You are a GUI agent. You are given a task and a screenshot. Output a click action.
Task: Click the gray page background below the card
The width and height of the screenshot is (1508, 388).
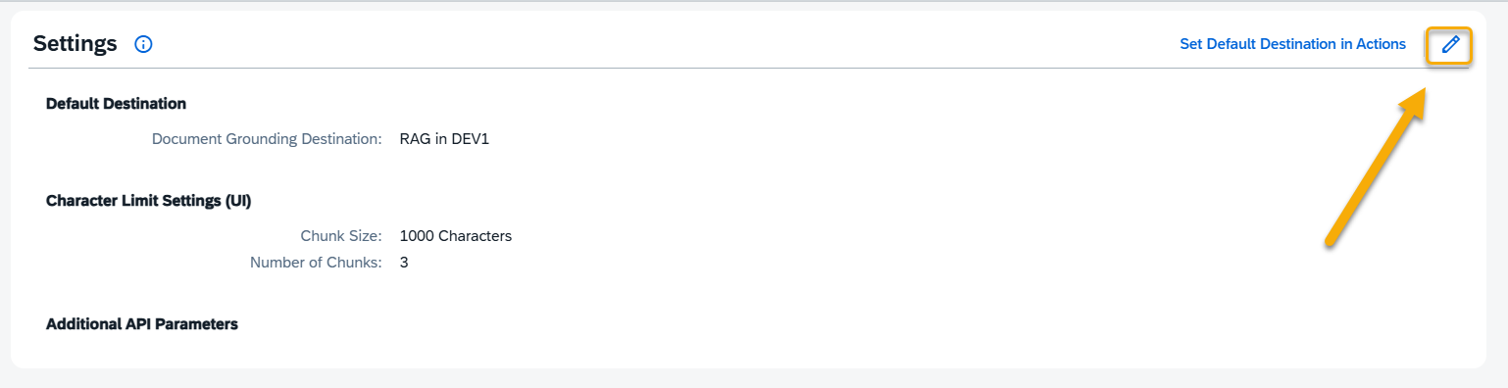tap(753, 379)
